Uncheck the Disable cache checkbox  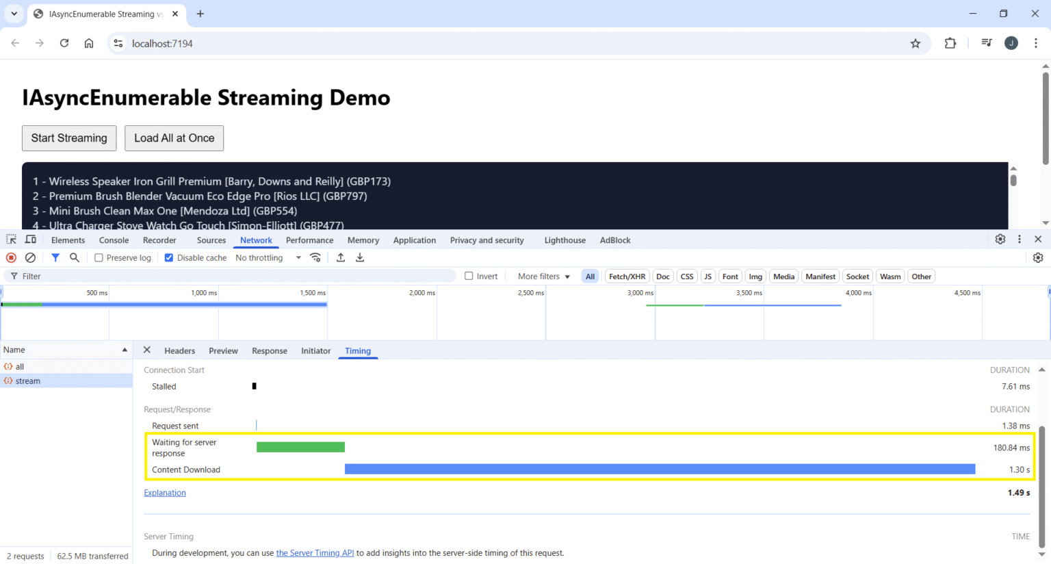(168, 257)
